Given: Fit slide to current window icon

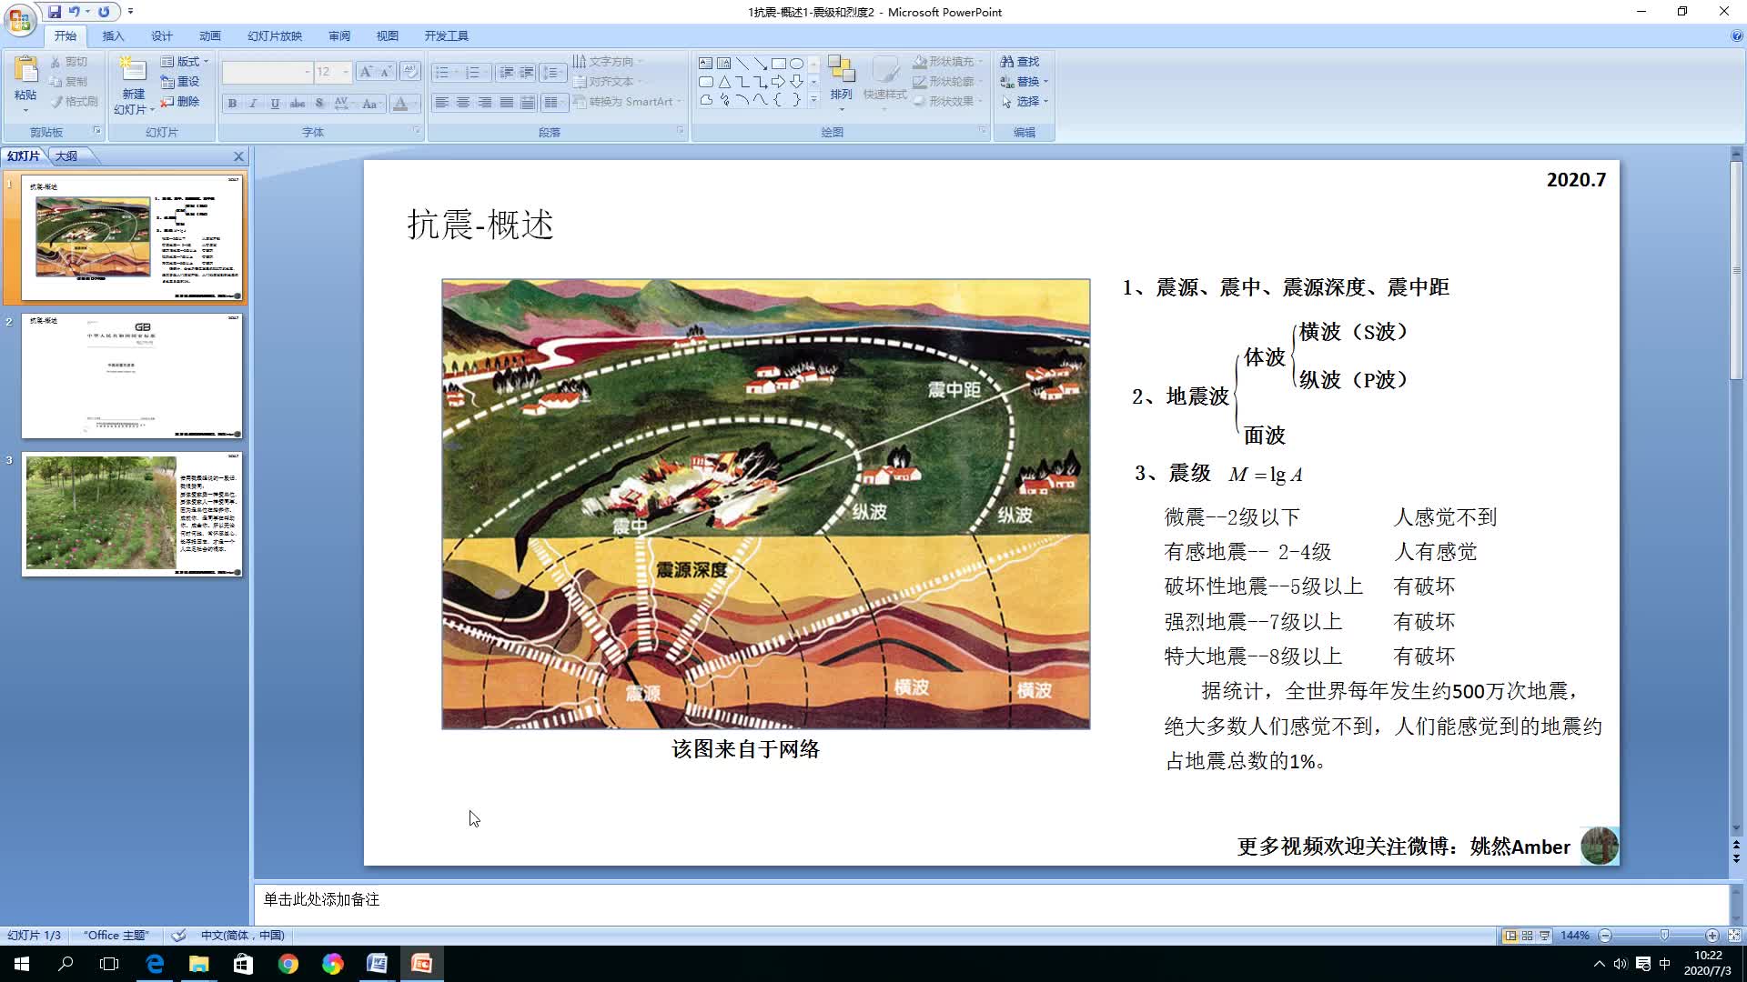Looking at the screenshot, I should (x=1734, y=936).
